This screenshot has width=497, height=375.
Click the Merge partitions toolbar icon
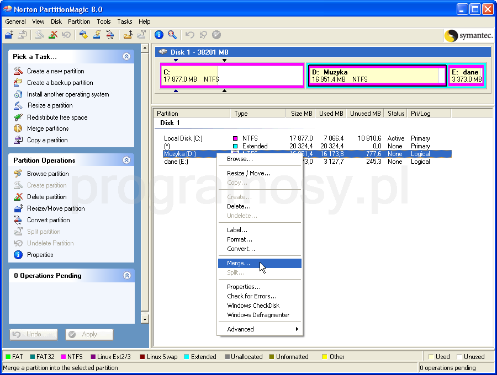click(128, 35)
